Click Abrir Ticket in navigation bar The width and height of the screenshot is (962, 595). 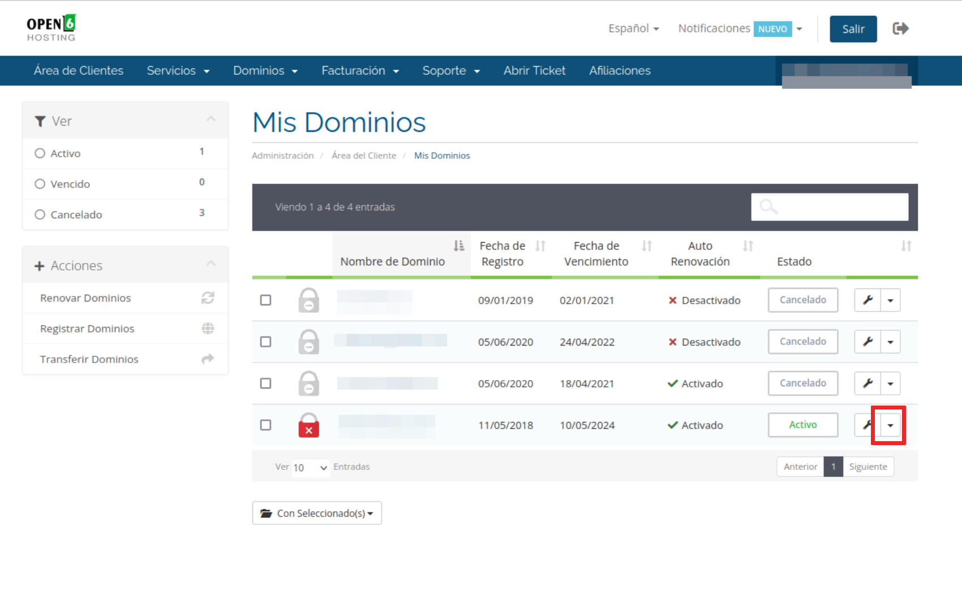pos(535,71)
